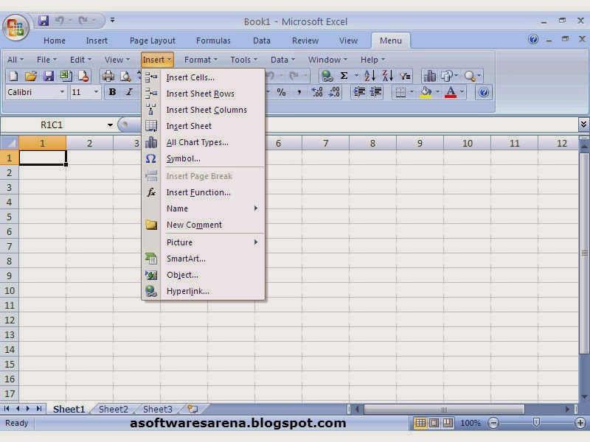590x442 pixels.
Task: Click the Print Preview magnifier icon
Action: coord(125,76)
